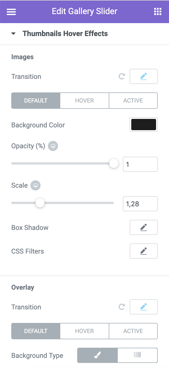Edit the Box Shadow settings

pos(144,227)
